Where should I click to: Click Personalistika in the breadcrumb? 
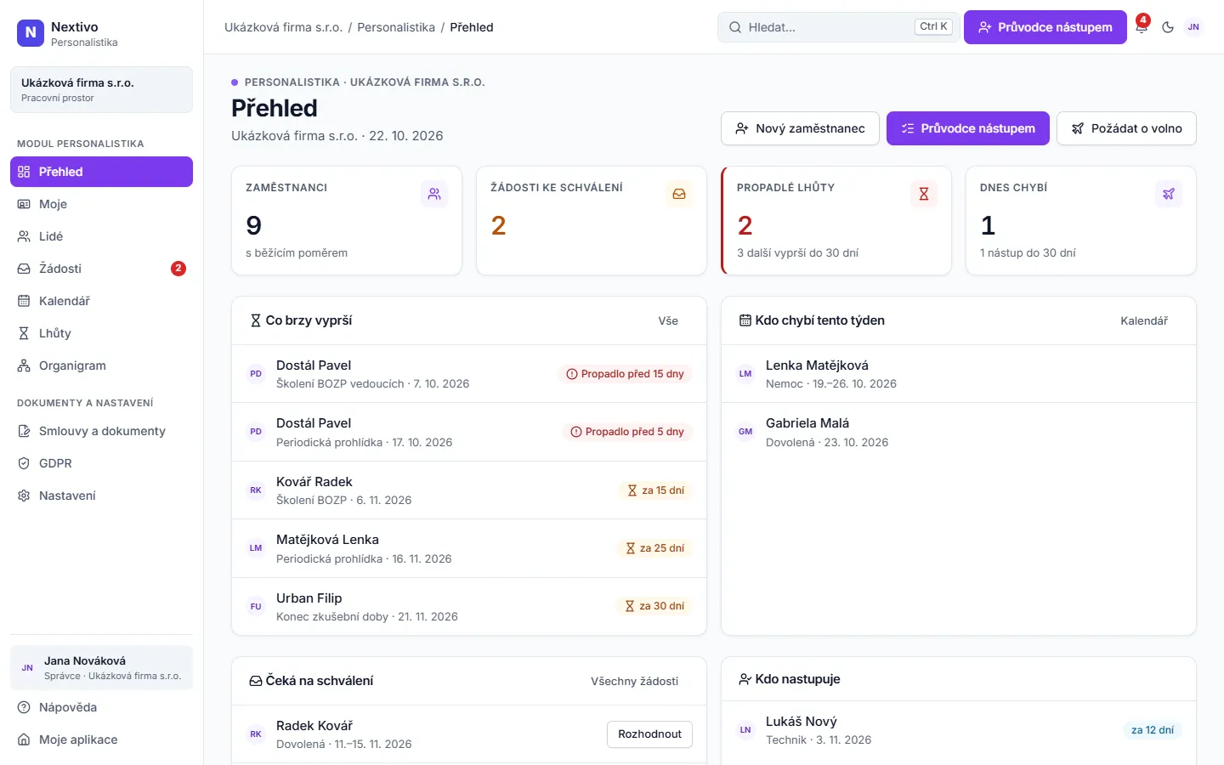coord(396,27)
